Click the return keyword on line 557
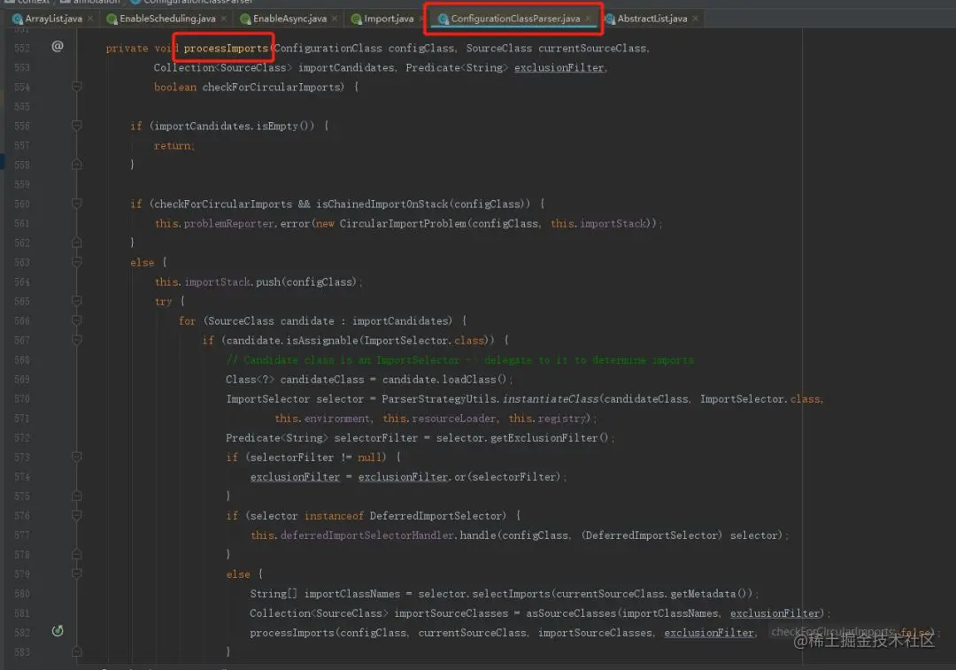The width and height of the screenshot is (956, 670). click(x=172, y=146)
